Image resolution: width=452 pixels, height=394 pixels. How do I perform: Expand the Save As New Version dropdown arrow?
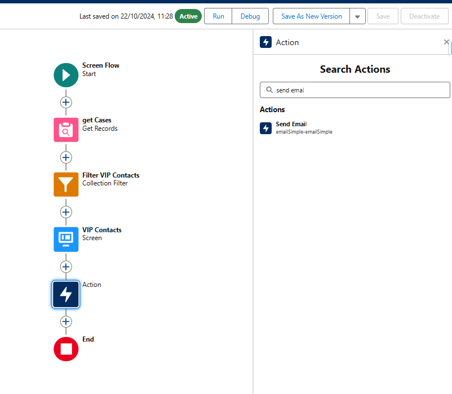357,17
